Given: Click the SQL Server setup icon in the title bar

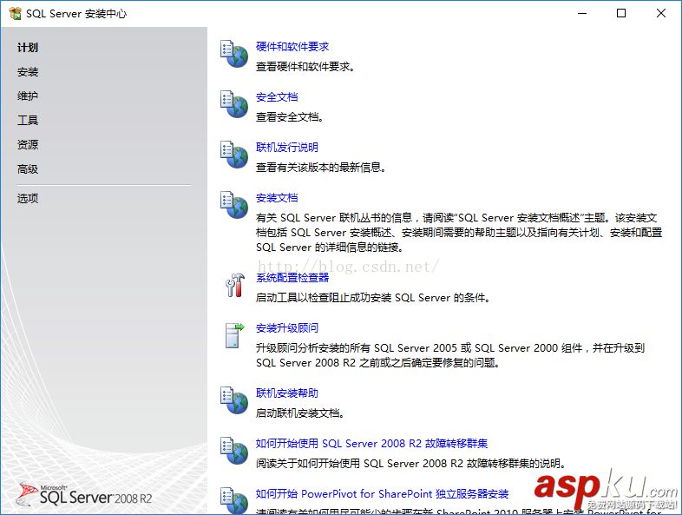Looking at the screenshot, I should (15, 14).
